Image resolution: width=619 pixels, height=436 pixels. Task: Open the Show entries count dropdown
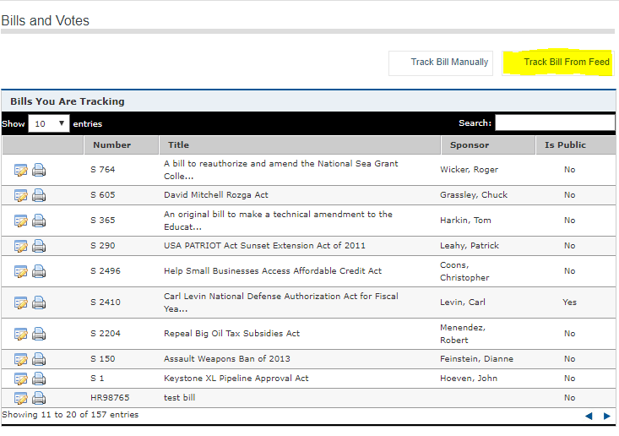coord(49,123)
